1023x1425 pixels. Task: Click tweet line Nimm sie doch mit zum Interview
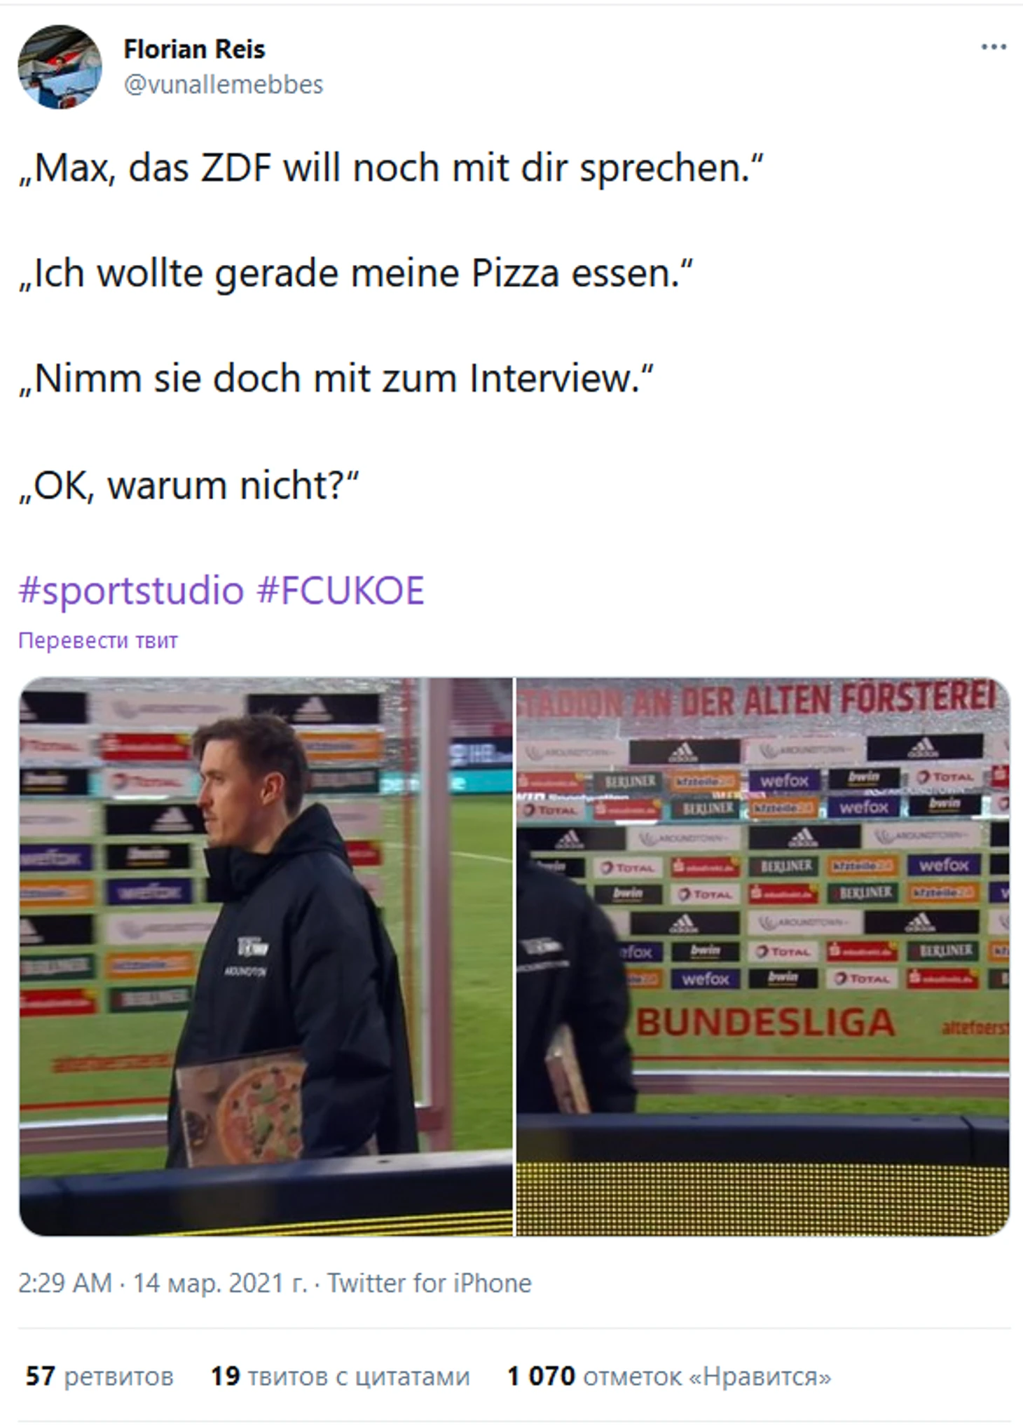pyautogui.click(x=336, y=379)
